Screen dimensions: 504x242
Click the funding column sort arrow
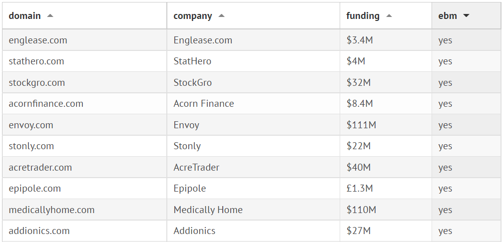click(389, 16)
